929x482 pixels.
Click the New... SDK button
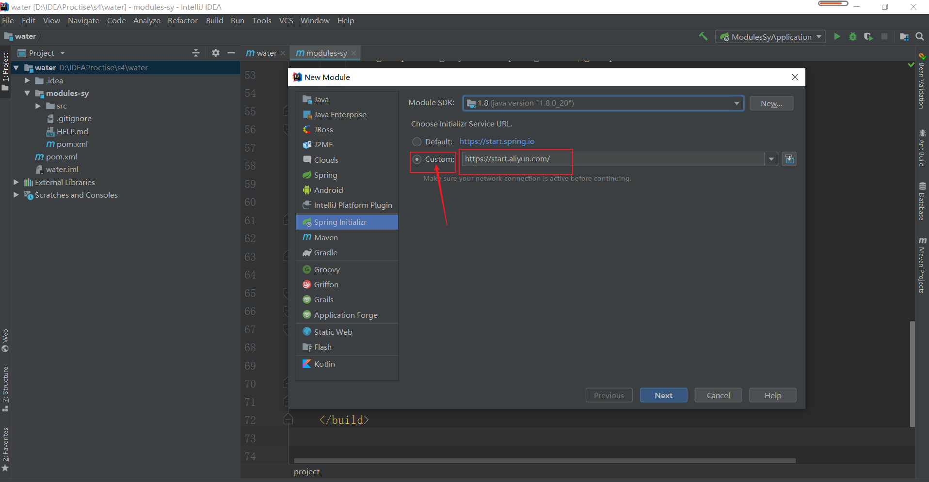tap(771, 103)
